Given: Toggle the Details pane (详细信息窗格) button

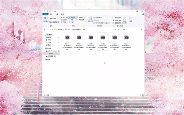Looking at the screenshot, I should [54, 22].
